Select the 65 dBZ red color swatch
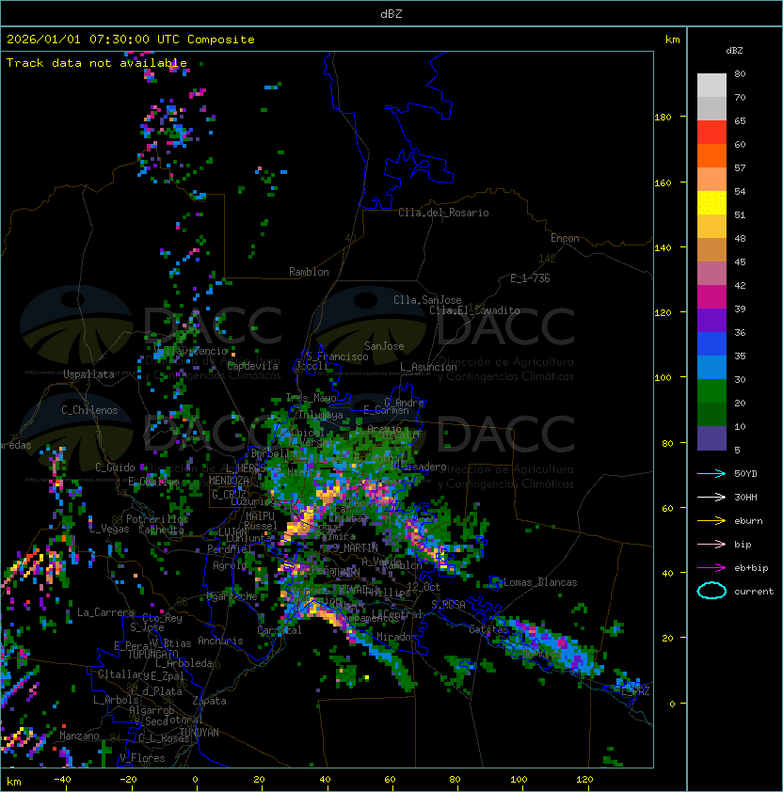 pyautogui.click(x=711, y=133)
